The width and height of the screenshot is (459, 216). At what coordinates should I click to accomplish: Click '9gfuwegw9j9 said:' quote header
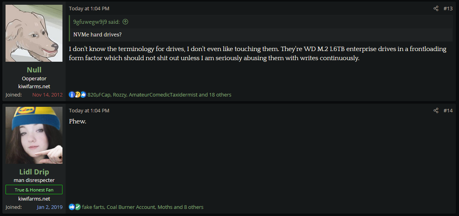click(x=96, y=22)
